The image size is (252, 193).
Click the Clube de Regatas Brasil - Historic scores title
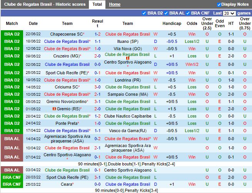click(x=45, y=4)
